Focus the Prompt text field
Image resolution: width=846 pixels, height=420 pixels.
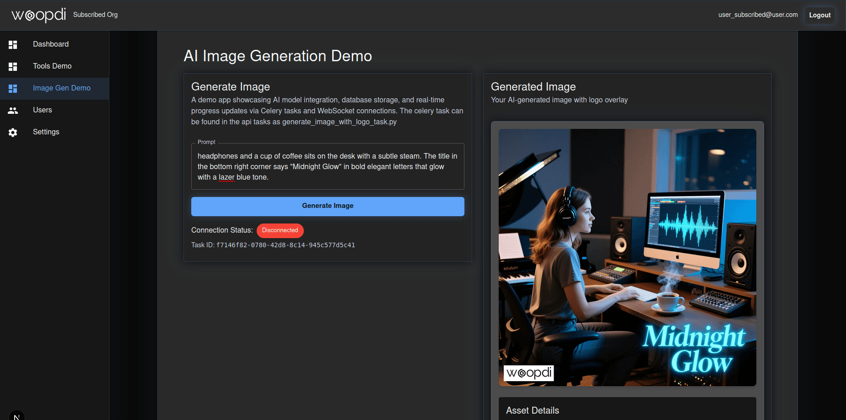(x=327, y=166)
